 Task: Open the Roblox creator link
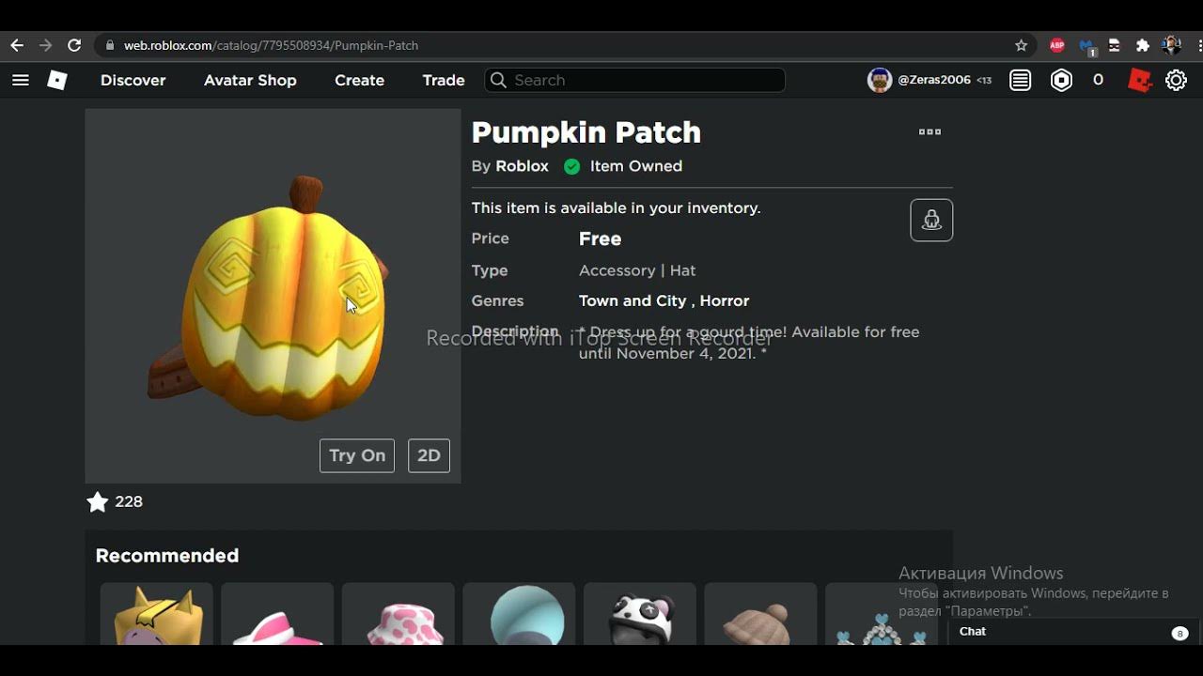522,166
